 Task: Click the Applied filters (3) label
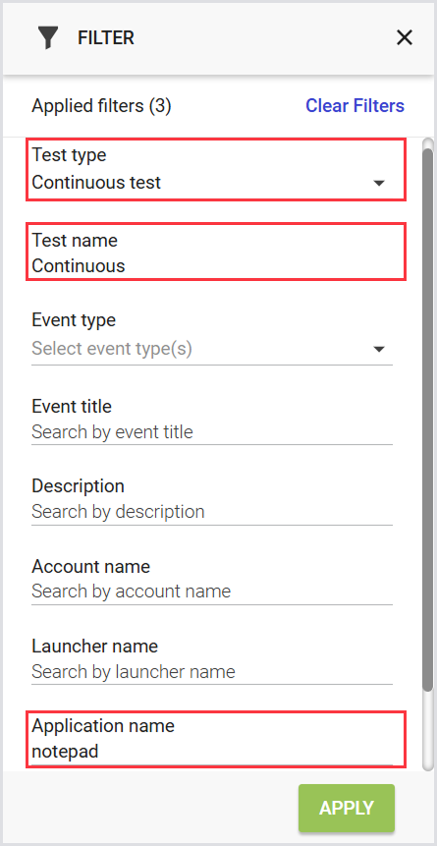coord(101,106)
